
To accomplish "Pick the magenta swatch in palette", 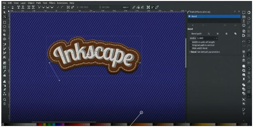I will tap(63, 124).
